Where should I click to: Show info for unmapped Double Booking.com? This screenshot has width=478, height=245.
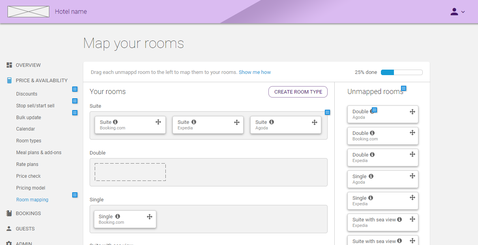coord(372,133)
